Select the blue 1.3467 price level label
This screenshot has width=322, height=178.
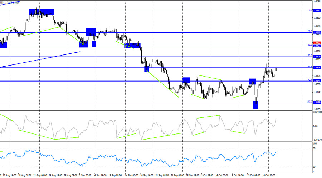317,46
